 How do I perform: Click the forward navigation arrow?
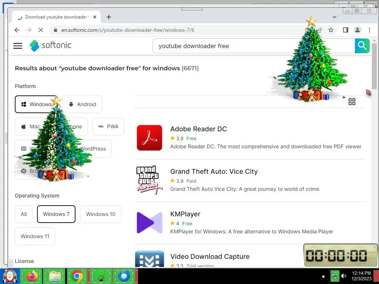coord(29,30)
